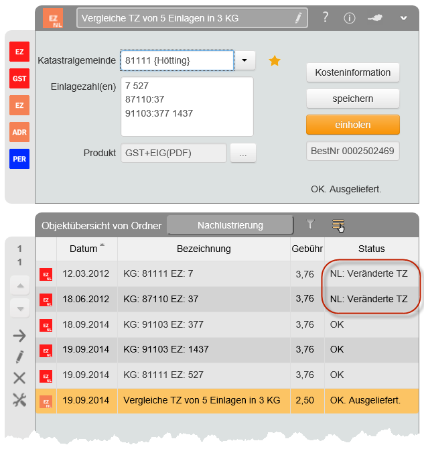The width and height of the screenshot is (424, 449).
Task: Click EZ NL icon of row EZ: 1437
Action: [46, 350]
